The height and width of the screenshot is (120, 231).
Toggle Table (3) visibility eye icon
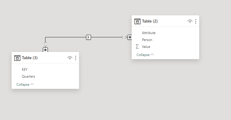coord(70,58)
